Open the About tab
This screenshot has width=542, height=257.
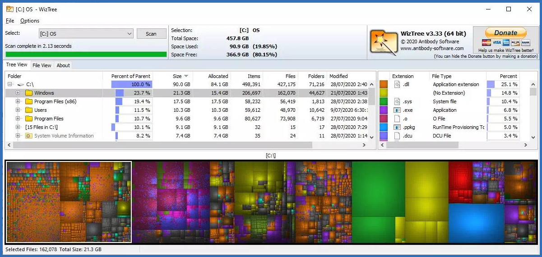click(63, 65)
